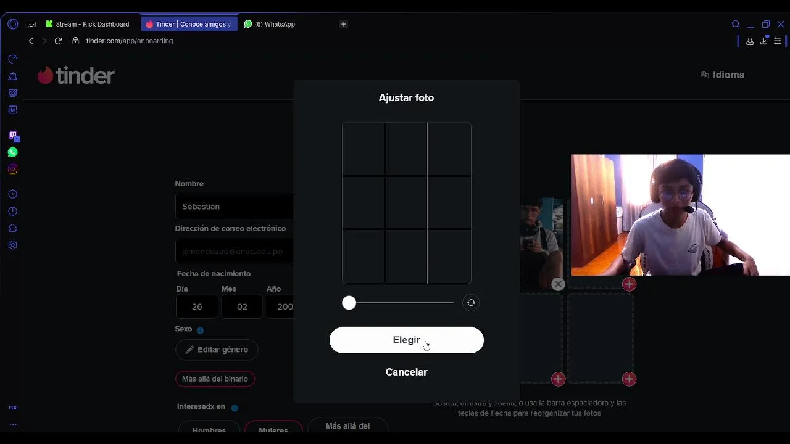The image size is (790, 444).
Task: Add photo using plus under webcam slot
Action: [629, 284]
